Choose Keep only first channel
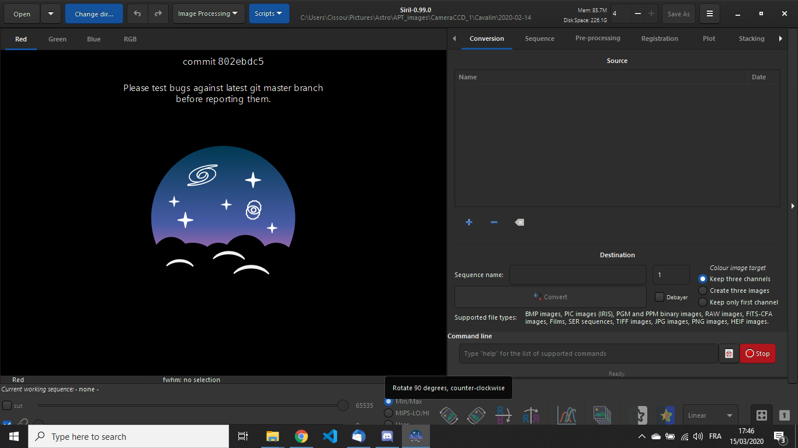Image resolution: width=798 pixels, height=448 pixels. (703, 302)
